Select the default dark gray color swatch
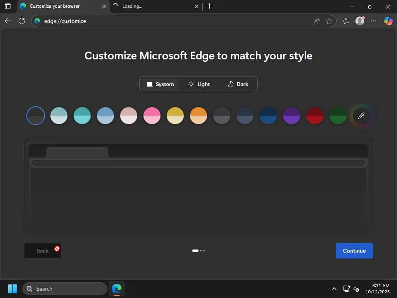The image size is (397, 298). pyautogui.click(x=36, y=116)
